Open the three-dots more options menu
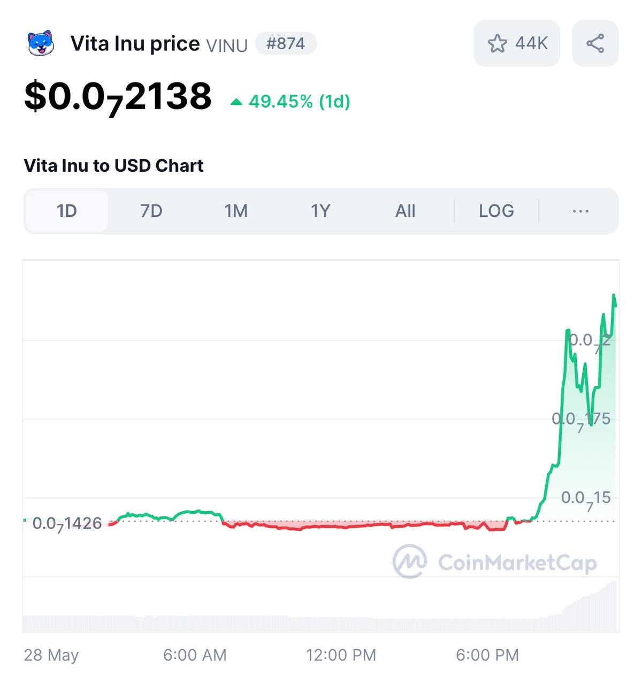Viewport: 642px width, 685px height. pyautogui.click(x=580, y=211)
